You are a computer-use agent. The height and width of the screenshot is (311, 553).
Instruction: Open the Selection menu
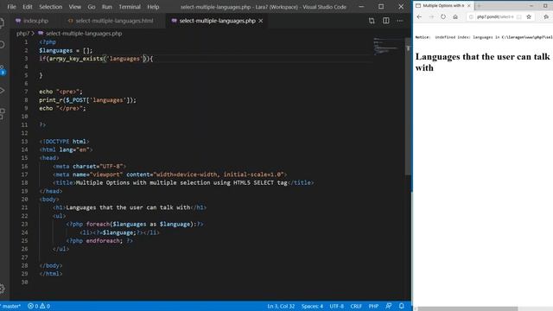click(50, 7)
